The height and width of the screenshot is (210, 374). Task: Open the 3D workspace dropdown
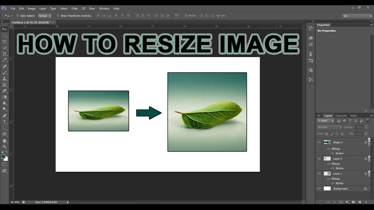pos(357,16)
